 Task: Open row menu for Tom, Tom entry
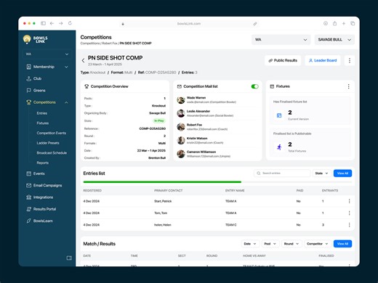(x=349, y=213)
